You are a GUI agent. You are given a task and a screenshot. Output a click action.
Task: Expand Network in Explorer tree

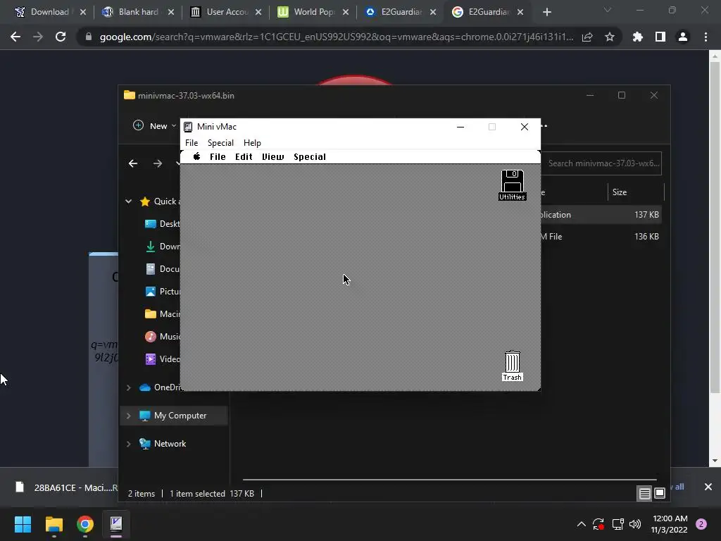coord(129,444)
